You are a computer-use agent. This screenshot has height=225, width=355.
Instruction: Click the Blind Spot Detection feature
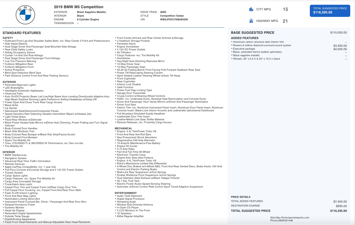coord(22,73)
